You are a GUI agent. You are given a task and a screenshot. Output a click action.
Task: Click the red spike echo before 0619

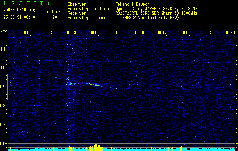point(198,83)
